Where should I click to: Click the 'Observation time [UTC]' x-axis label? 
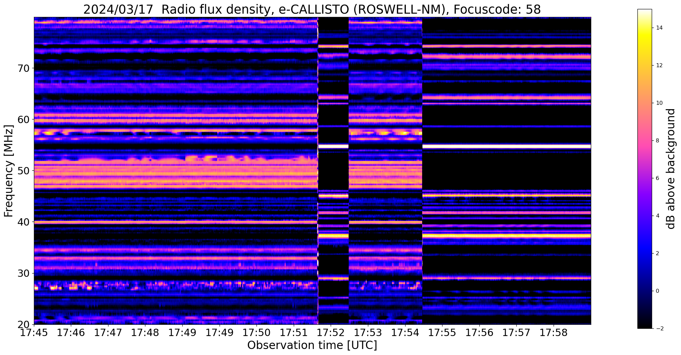click(x=312, y=345)
